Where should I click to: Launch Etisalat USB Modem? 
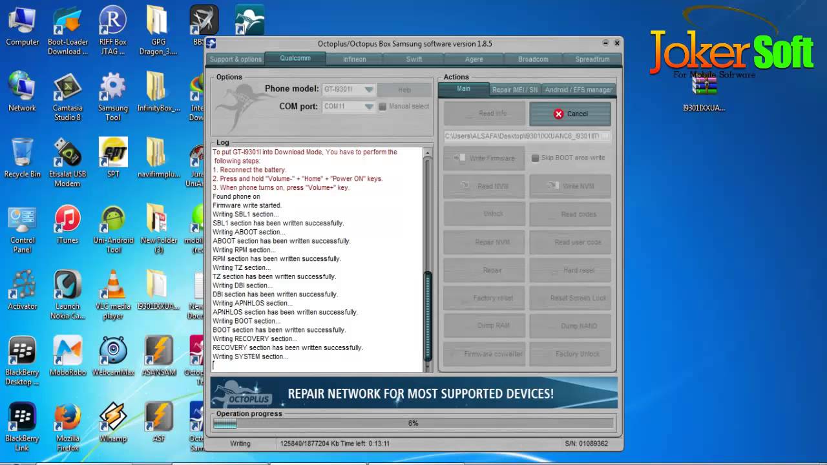pyautogui.click(x=68, y=163)
